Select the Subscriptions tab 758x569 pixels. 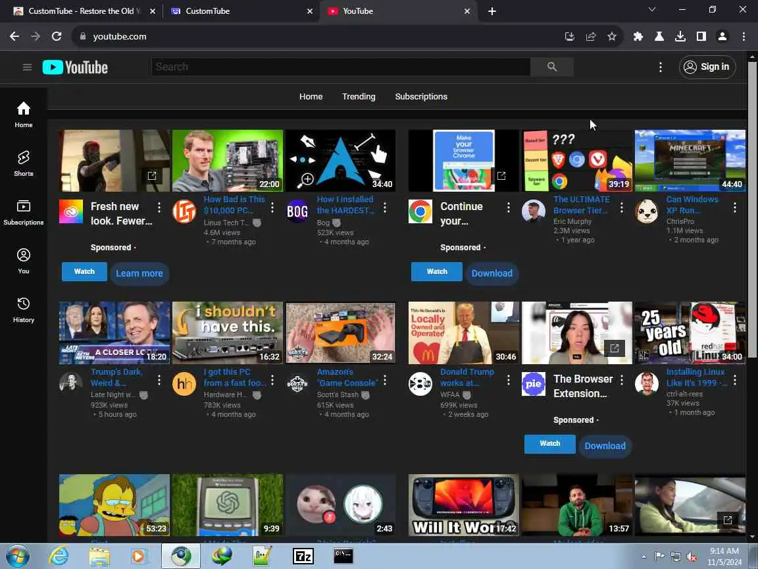(421, 96)
